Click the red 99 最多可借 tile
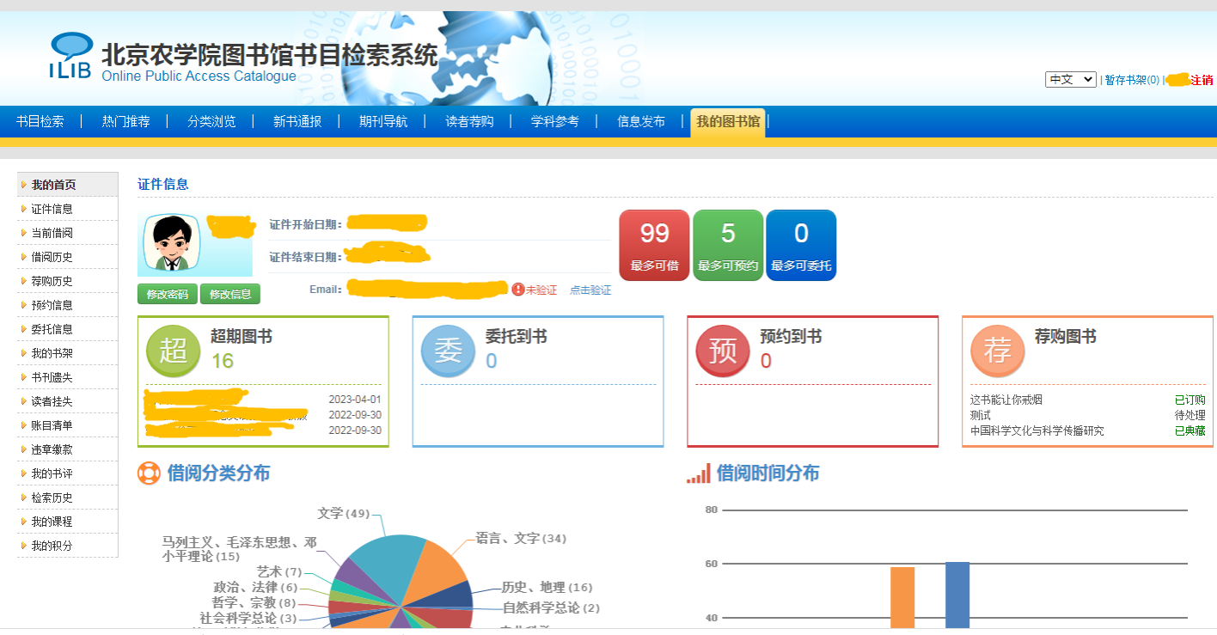Viewport: 1217px width, 635px height. (x=654, y=245)
